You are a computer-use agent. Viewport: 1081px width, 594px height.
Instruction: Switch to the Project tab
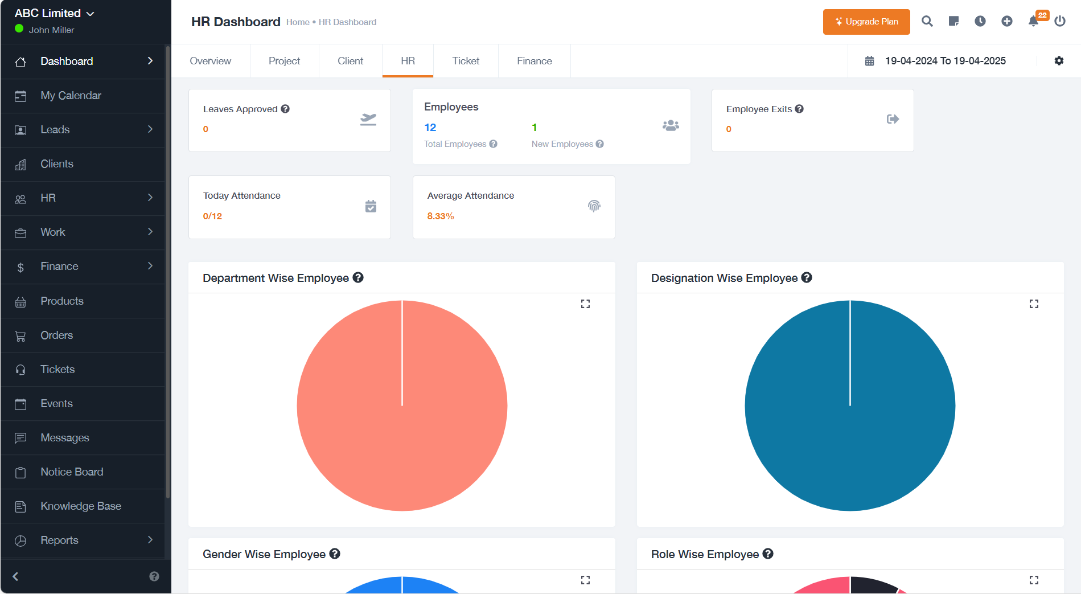pos(284,61)
